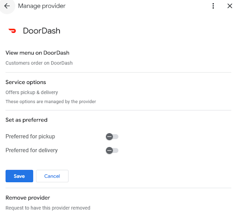Click 'Request to have this provider removed'

[x=48, y=208]
